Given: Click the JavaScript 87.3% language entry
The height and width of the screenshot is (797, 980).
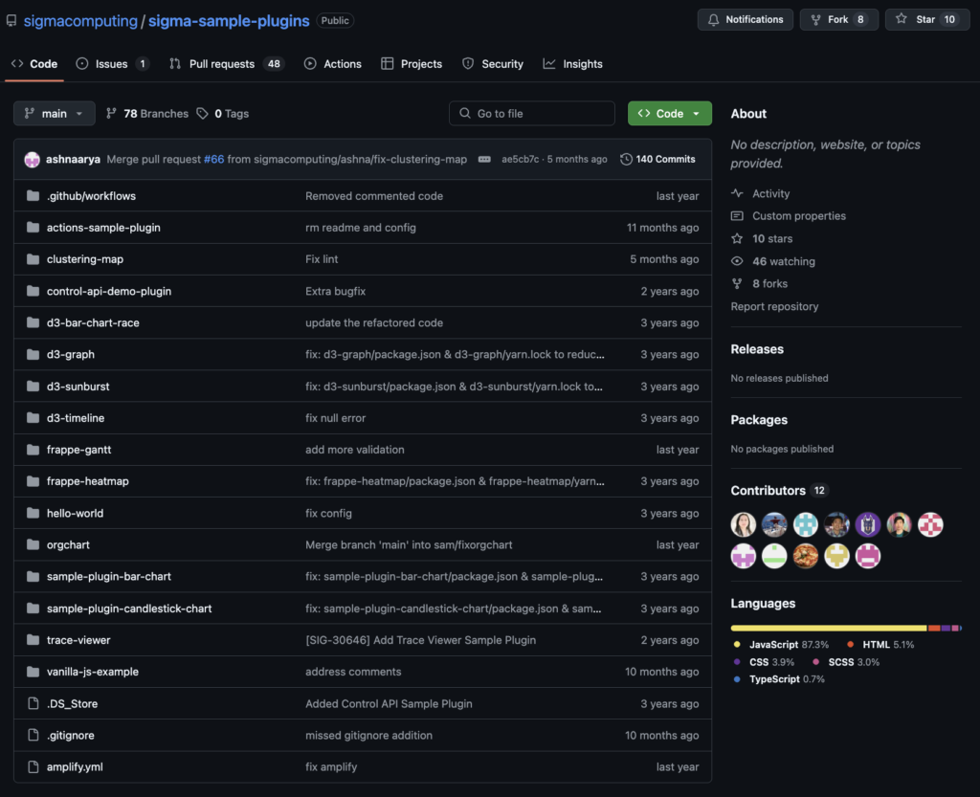Looking at the screenshot, I should pos(781,645).
